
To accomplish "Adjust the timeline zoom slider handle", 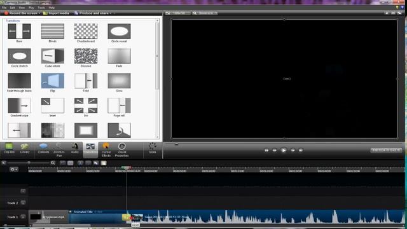I will 29,163.
